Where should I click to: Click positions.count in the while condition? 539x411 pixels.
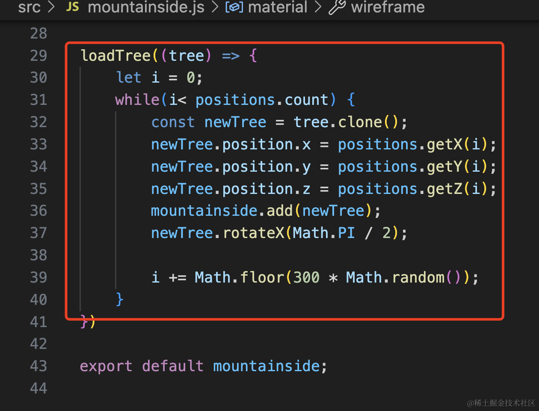tap(262, 100)
